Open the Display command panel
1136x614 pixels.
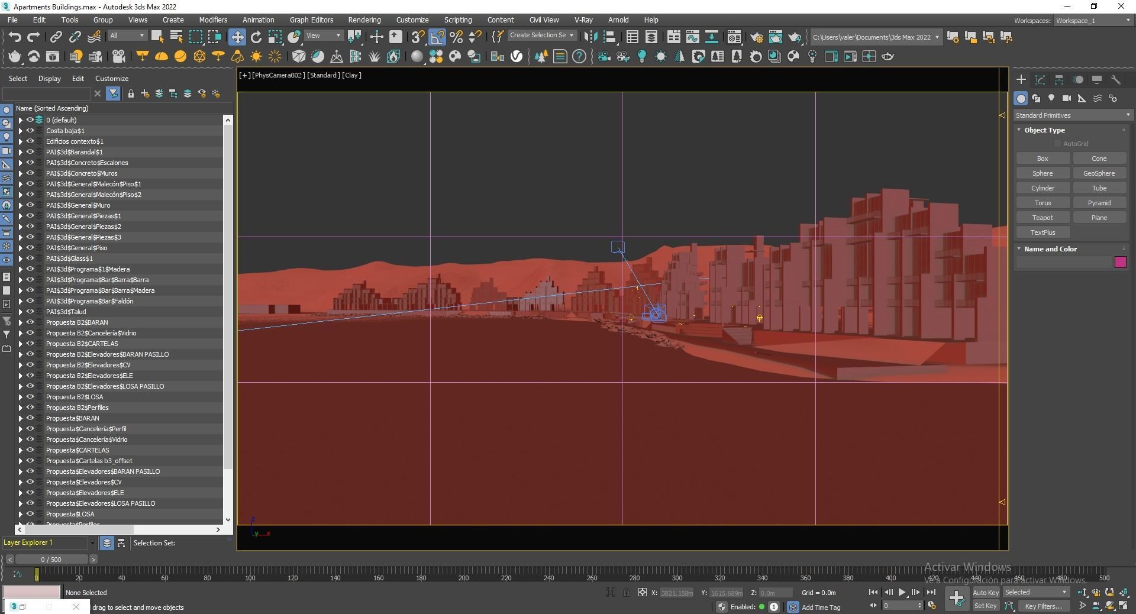tap(1097, 79)
